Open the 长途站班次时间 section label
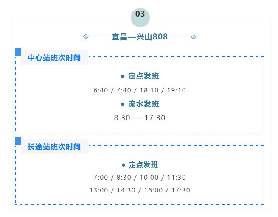 point(54,147)
